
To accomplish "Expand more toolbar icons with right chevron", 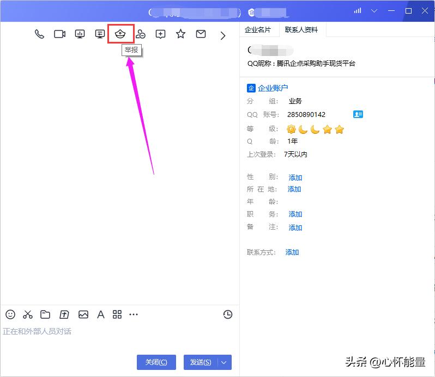I will point(222,35).
